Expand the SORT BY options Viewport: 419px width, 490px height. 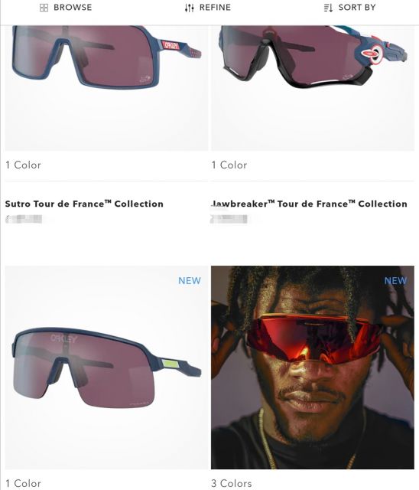click(x=357, y=8)
